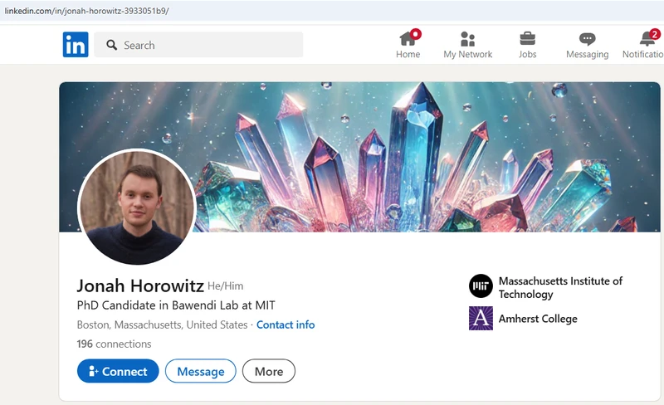Open the Contact info link
Image resolution: width=664 pixels, height=405 pixels.
(286, 324)
